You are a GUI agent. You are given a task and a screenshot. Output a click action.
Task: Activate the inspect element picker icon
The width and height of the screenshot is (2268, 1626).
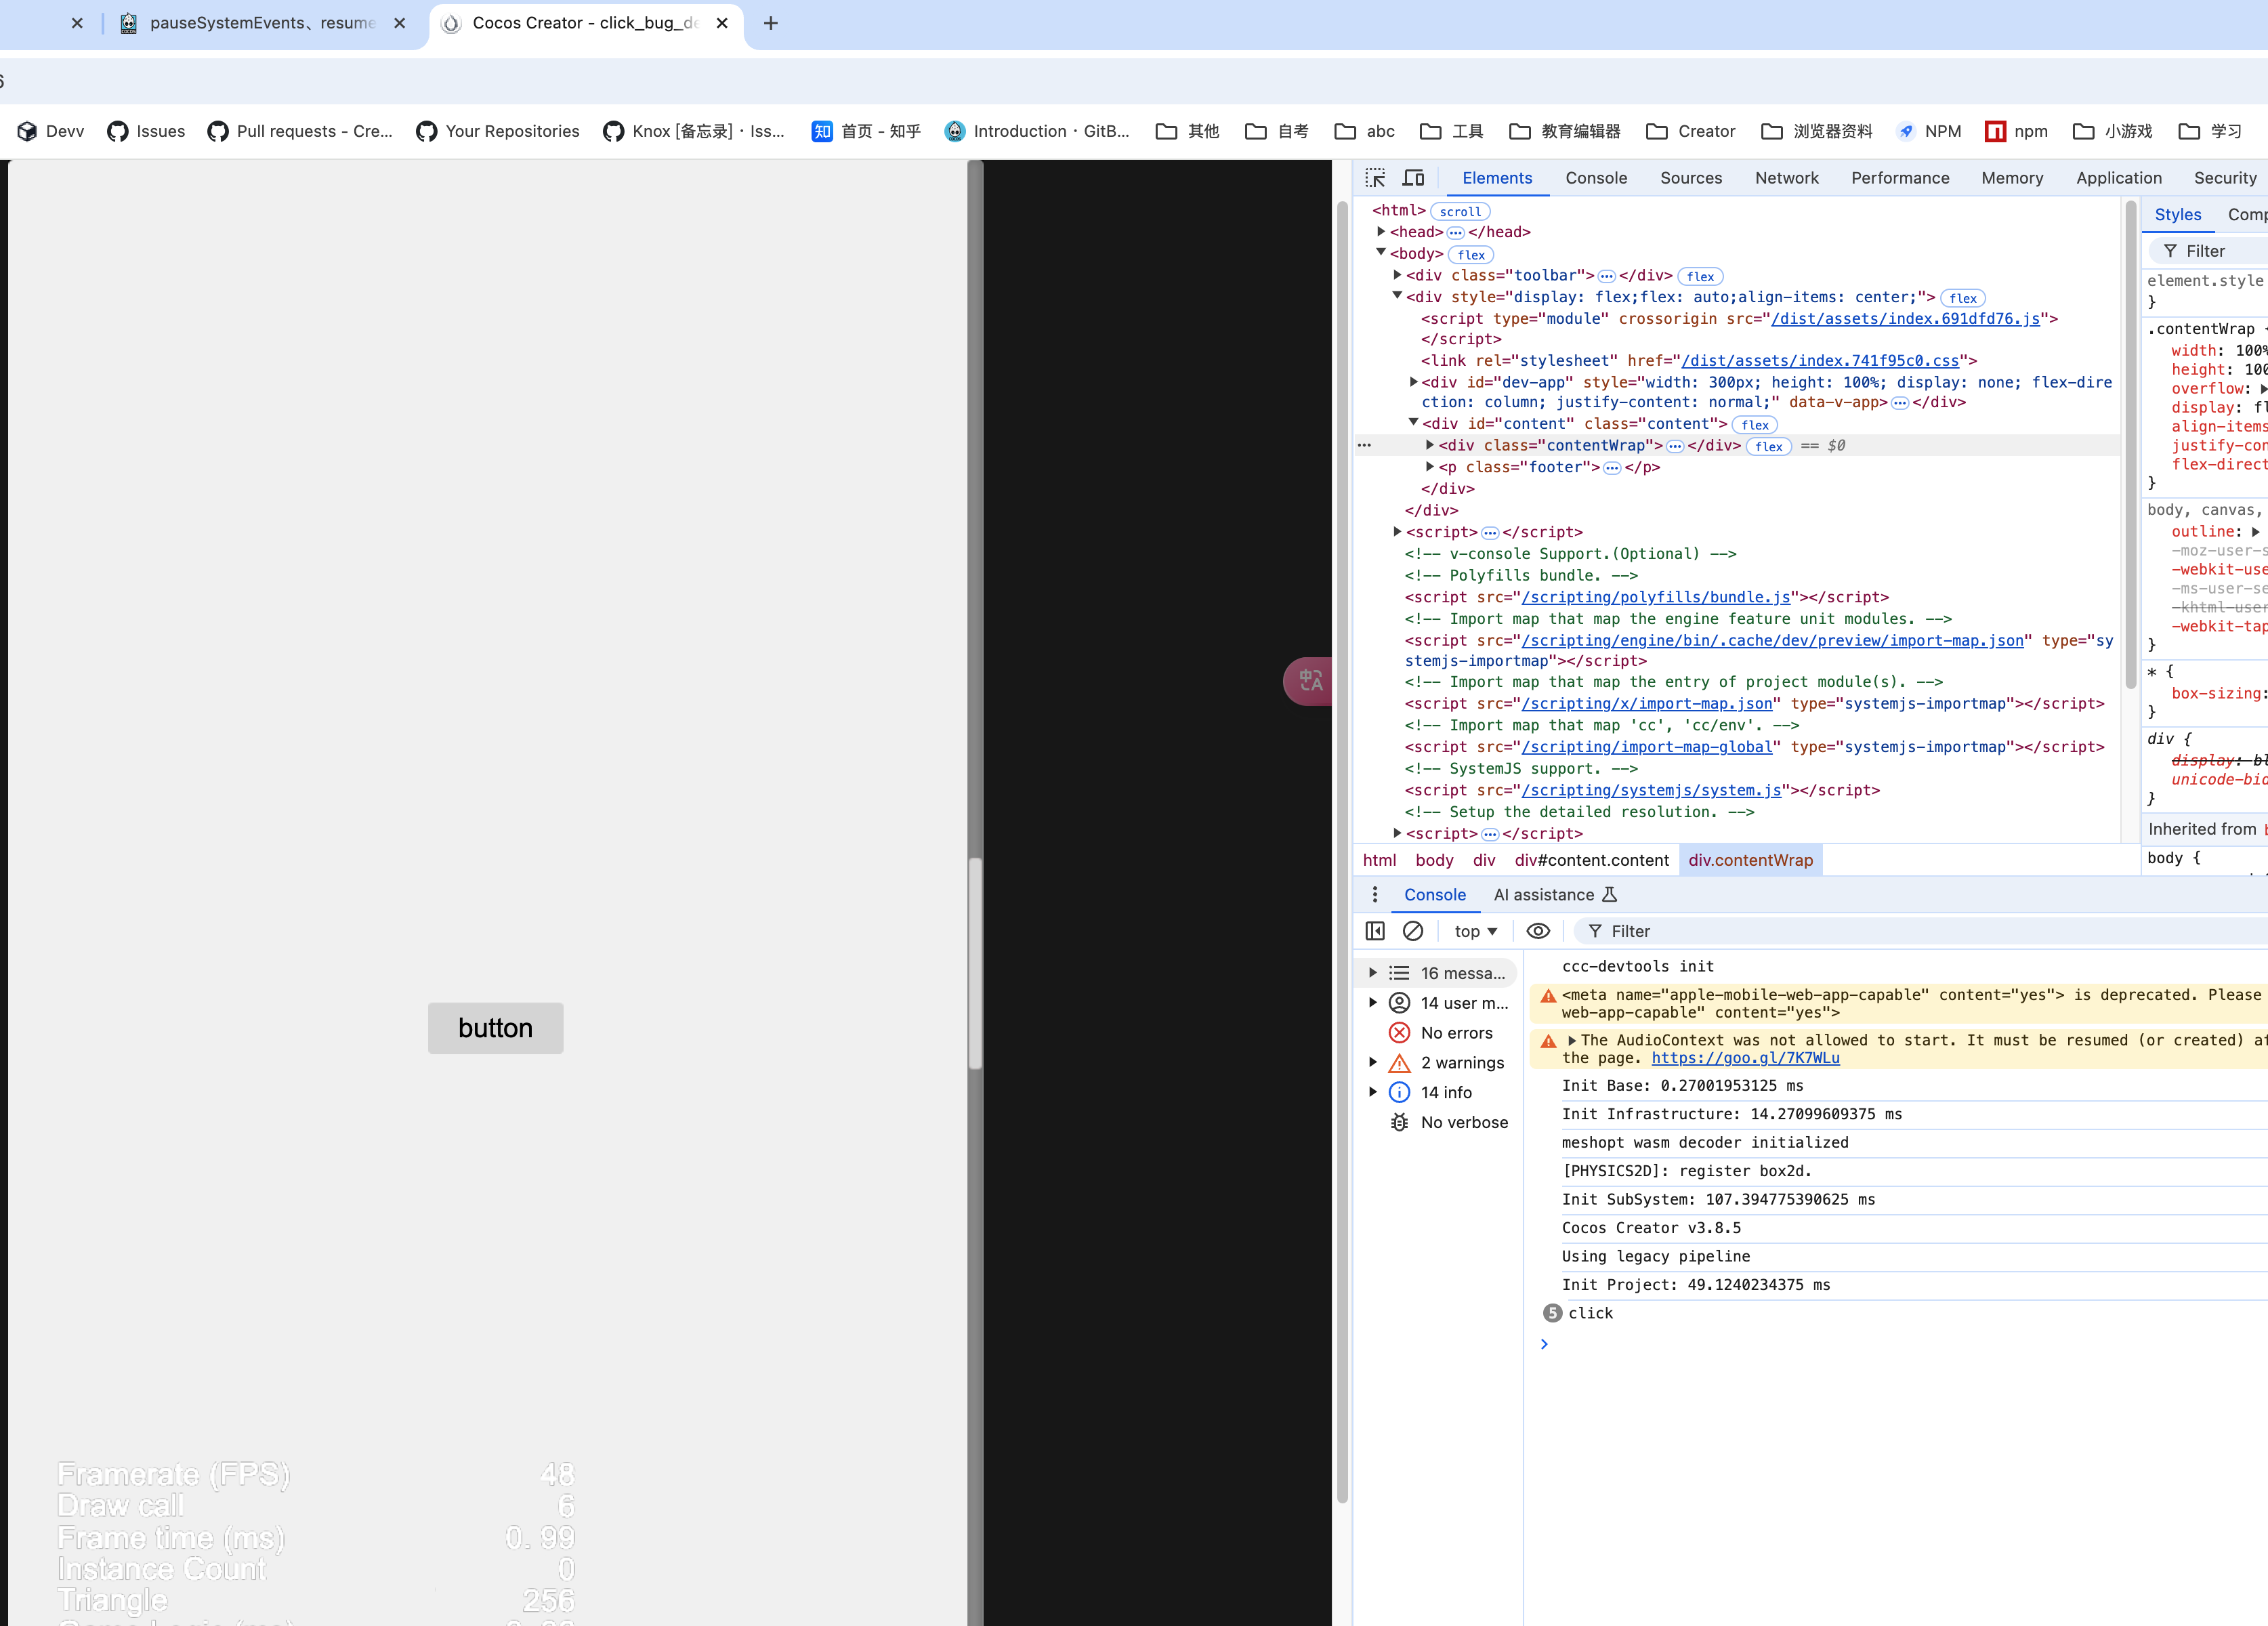pyautogui.click(x=1375, y=178)
